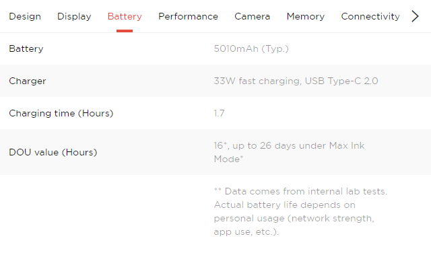The width and height of the screenshot is (431, 253).
Task: Go to the Performance tab
Action: pos(188,16)
